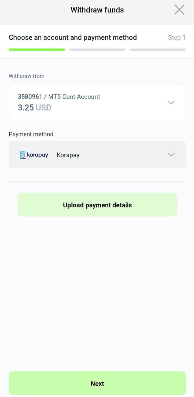Select the second progress step bar
The height and width of the screenshot is (397, 194).
tap(97, 50)
